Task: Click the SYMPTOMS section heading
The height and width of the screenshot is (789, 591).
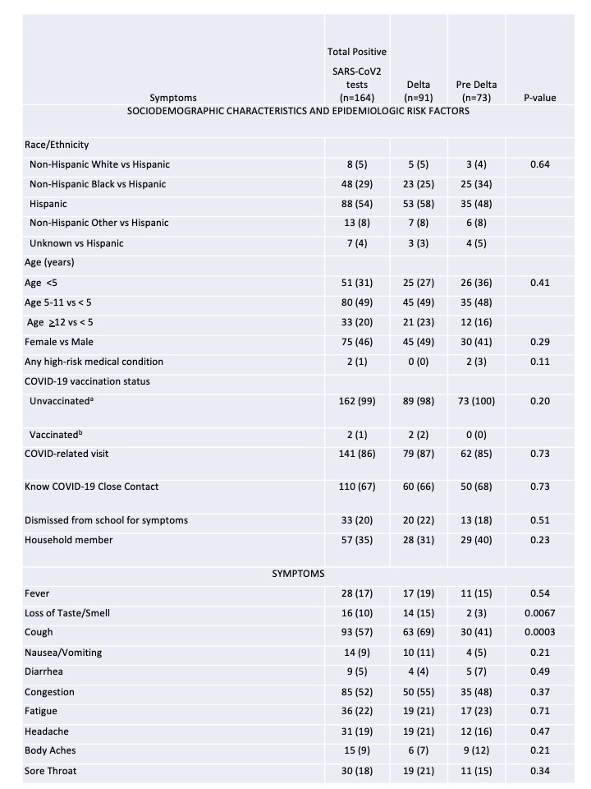Action: pos(298,574)
